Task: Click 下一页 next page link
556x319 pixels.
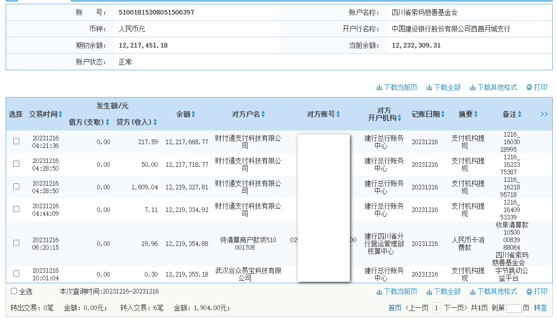Action: 456,308
